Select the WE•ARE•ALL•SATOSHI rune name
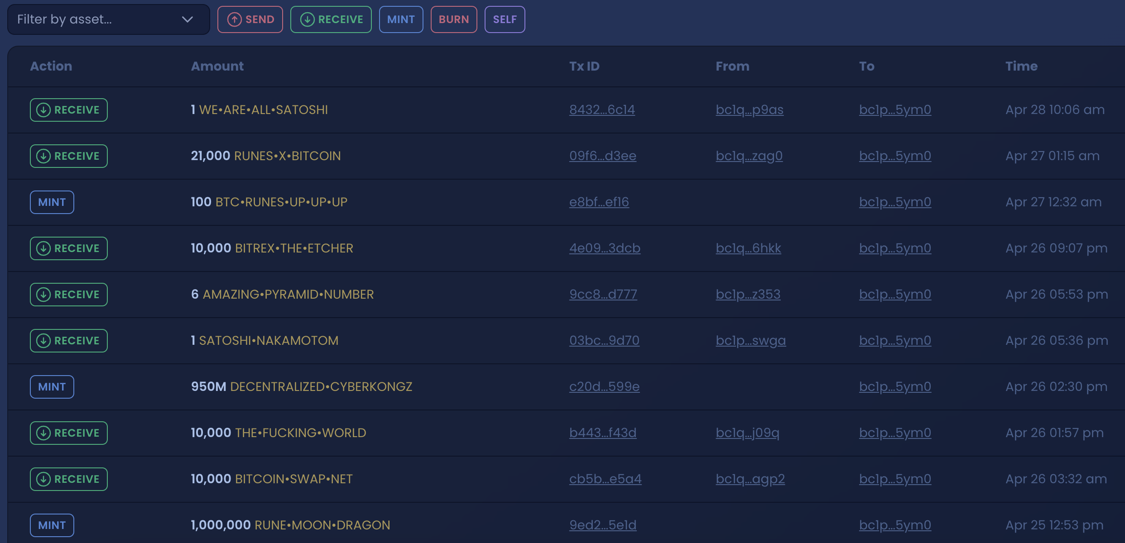 pyautogui.click(x=264, y=110)
